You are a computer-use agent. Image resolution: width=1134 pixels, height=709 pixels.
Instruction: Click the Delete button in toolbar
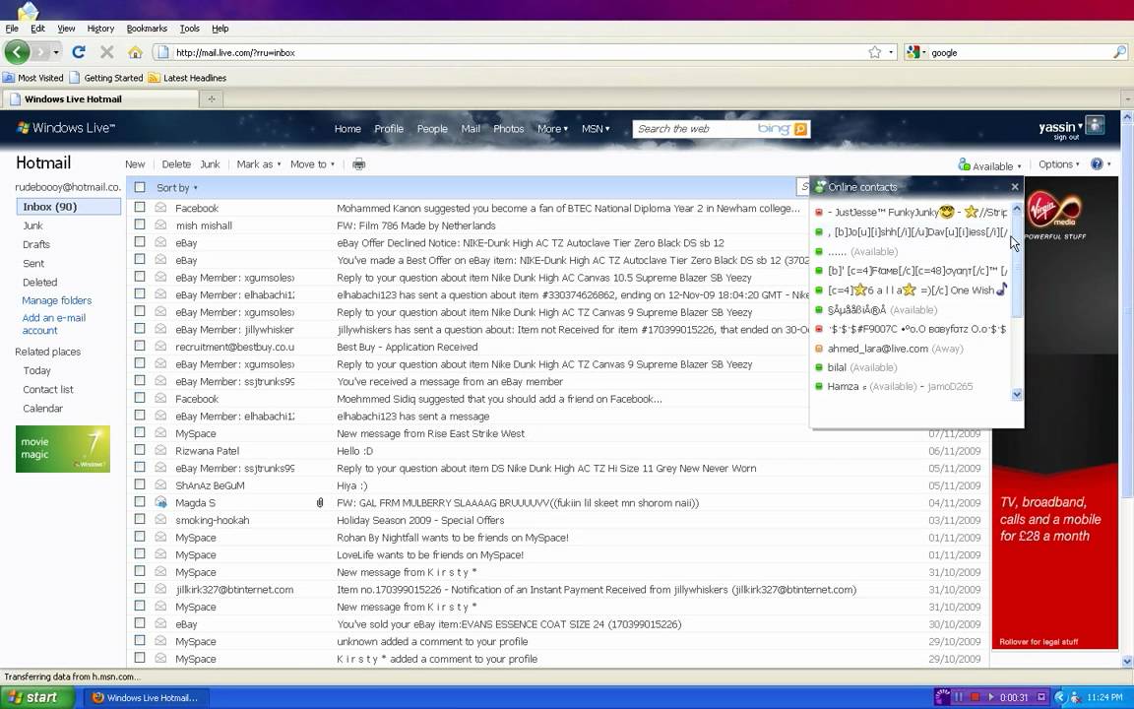pos(176,164)
